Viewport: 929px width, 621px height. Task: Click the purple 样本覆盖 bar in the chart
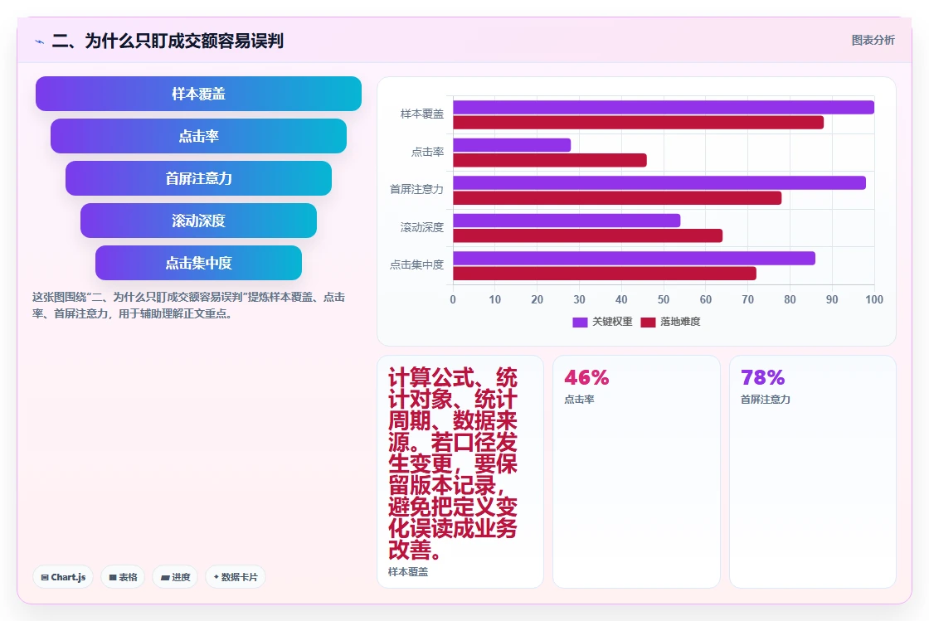664,107
